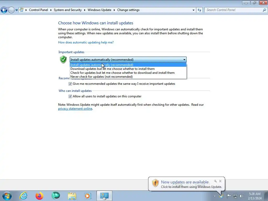Screen dimensions: 268x201
Task: Open address bar previous locations dropdown
Action: tap(193, 10)
